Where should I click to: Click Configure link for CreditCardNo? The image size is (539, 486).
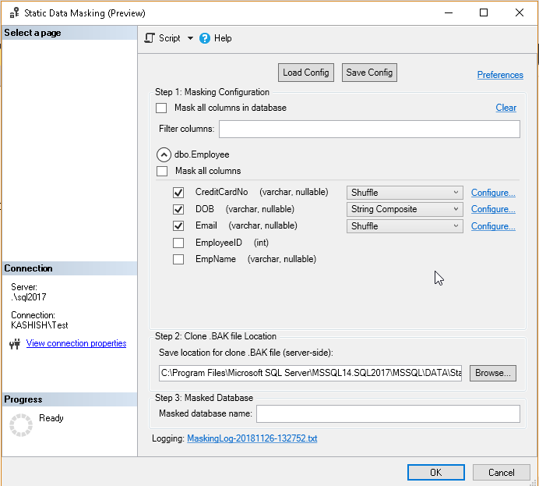pyautogui.click(x=493, y=193)
